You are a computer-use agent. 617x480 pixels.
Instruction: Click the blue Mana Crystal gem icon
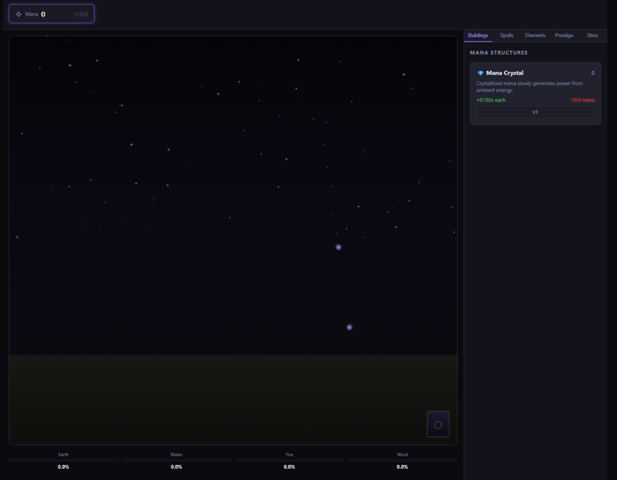(480, 73)
